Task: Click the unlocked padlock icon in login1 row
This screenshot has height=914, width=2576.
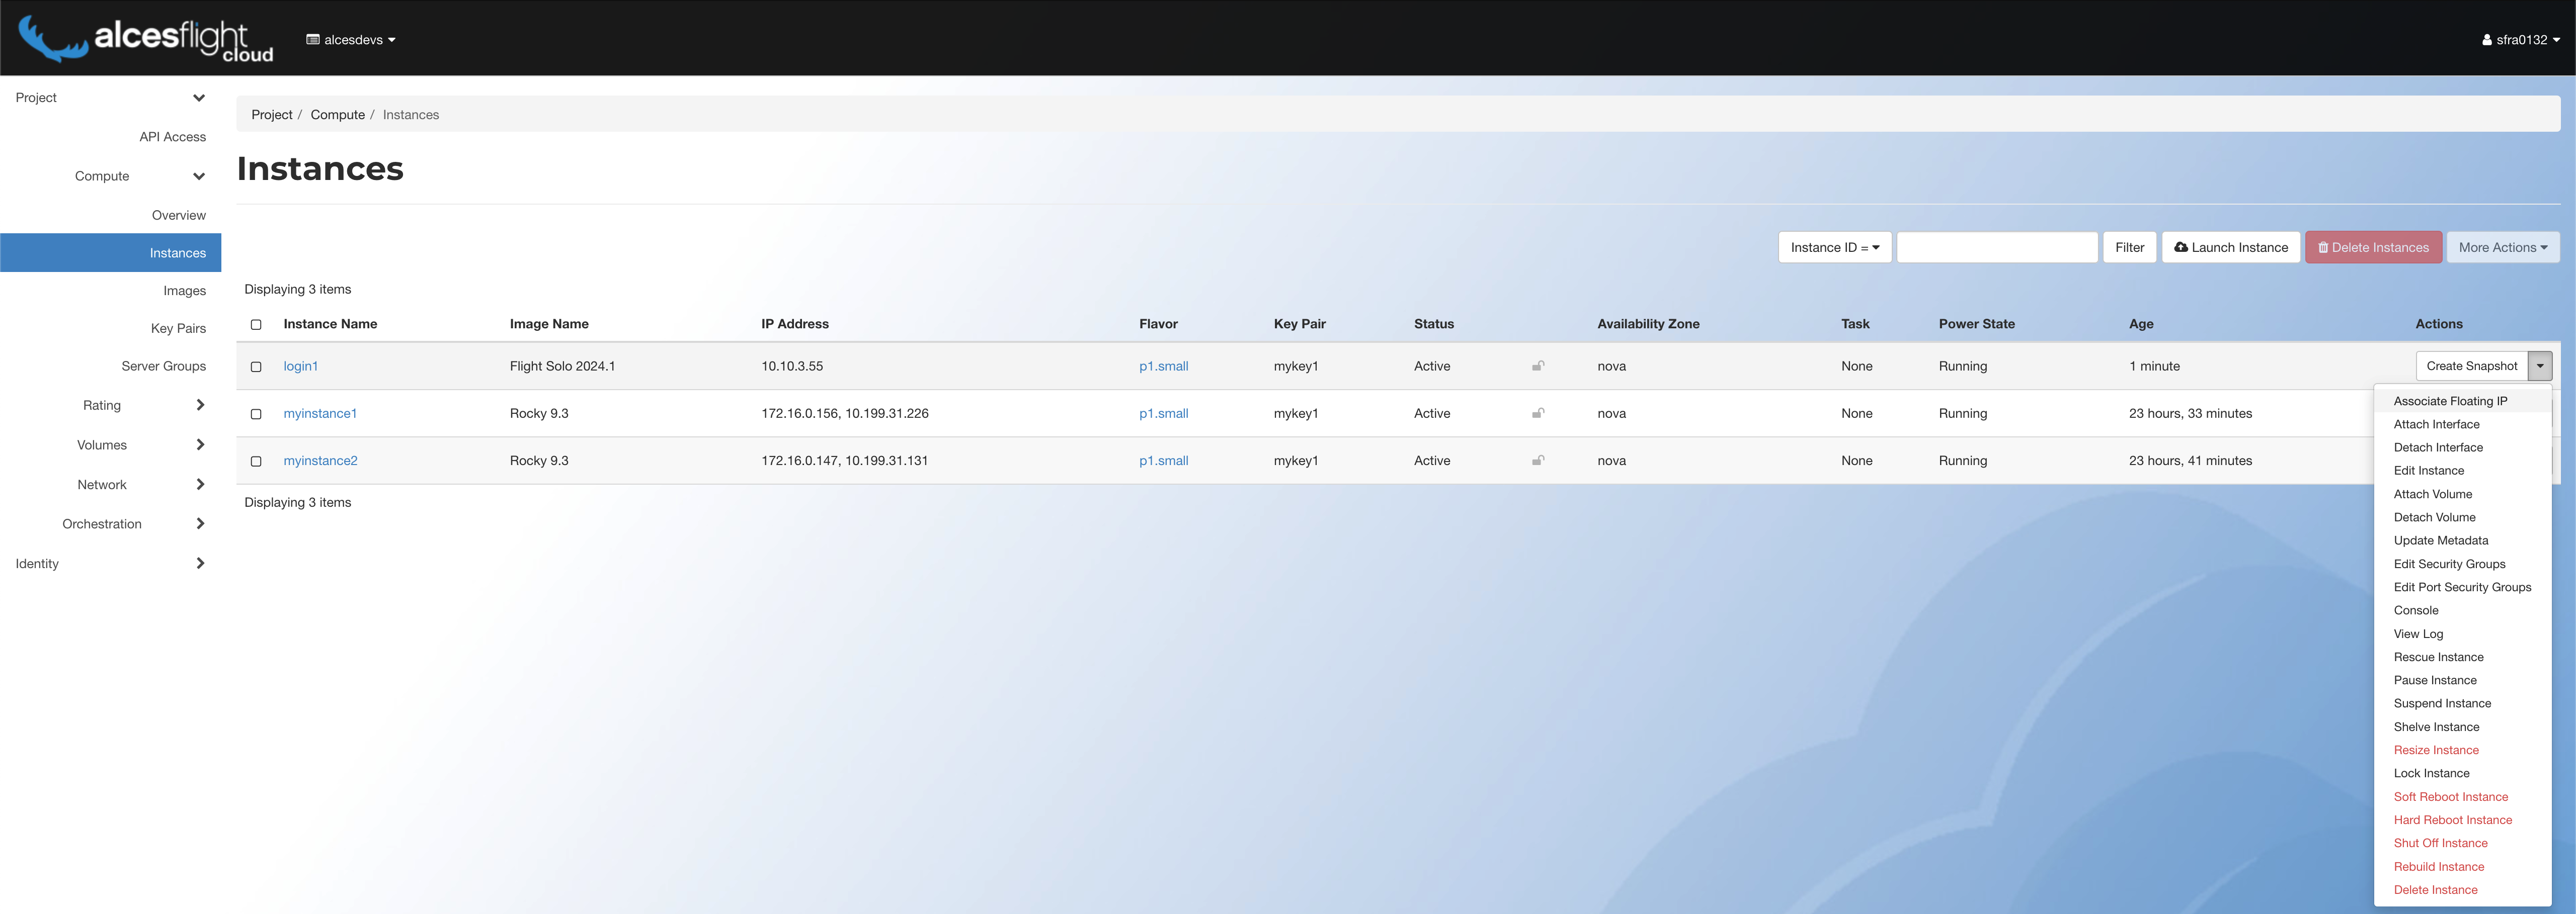Action: coord(1538,365)
